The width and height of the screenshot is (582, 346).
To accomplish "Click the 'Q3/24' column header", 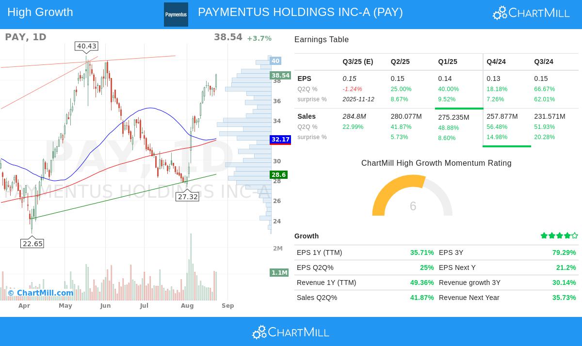I will pos(544,62).
